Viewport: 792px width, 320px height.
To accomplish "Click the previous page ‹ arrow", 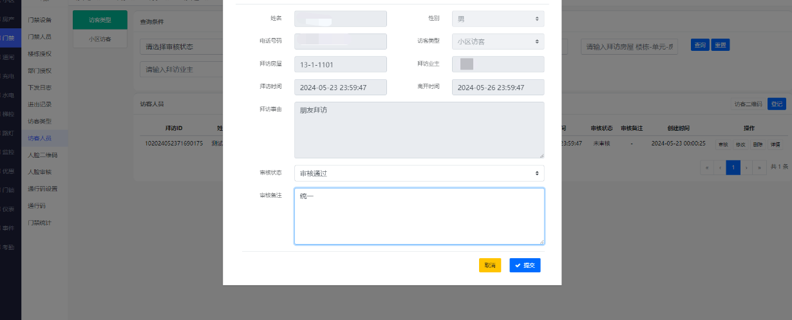I will [720, 167].
